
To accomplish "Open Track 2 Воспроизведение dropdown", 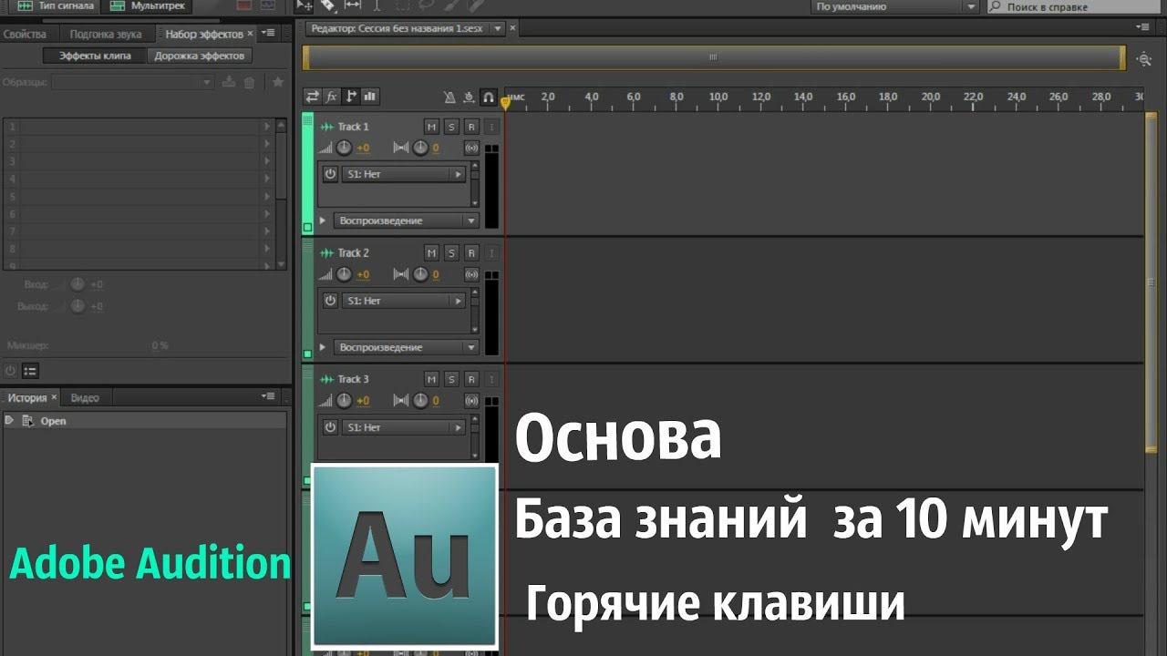I will [x=407, y=347].
